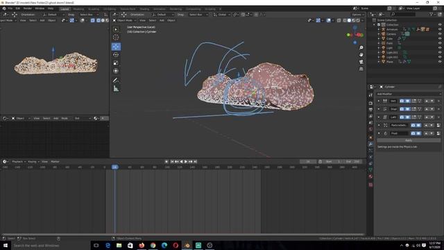
Task: Open the Object Data properties green triangle tab
Action: click(370, 169)
